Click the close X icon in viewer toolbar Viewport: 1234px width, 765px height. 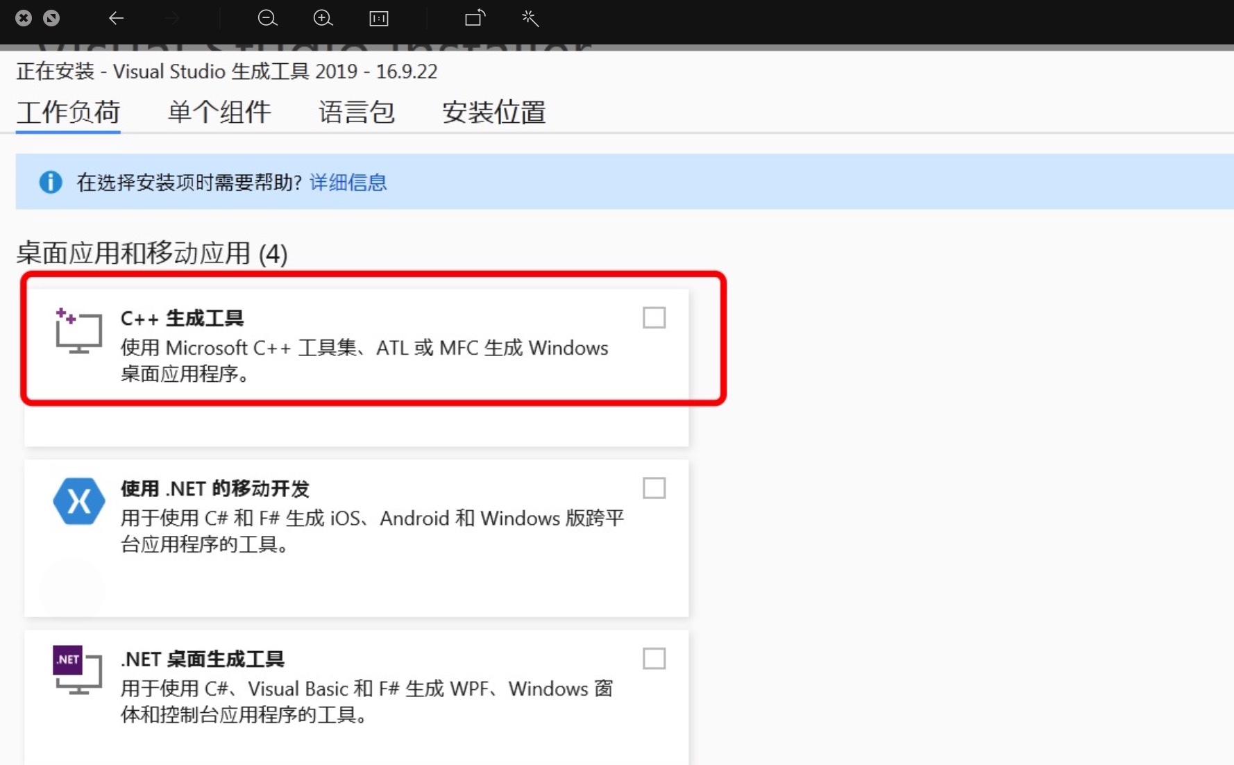pos(24,18)
